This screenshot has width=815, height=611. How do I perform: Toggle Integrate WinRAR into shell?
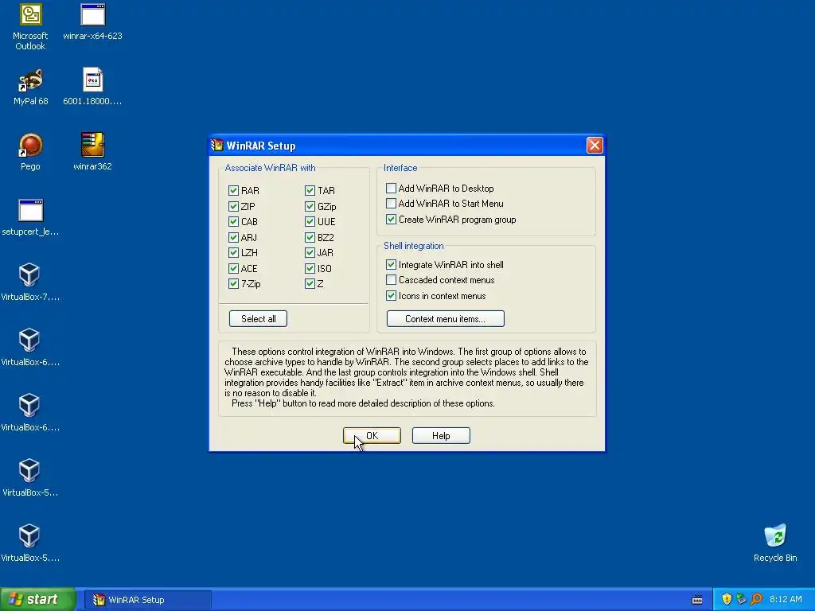pos(391,264)
